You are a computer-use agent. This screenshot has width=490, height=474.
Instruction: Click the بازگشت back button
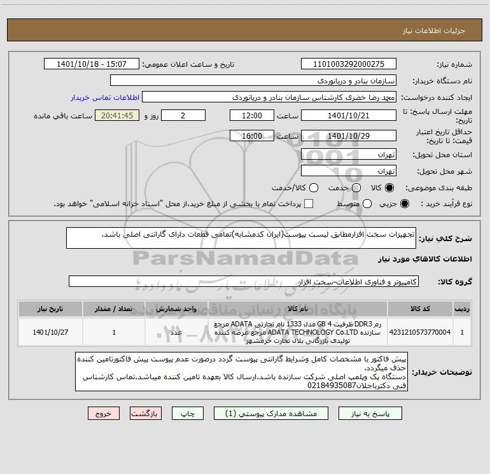146,414
